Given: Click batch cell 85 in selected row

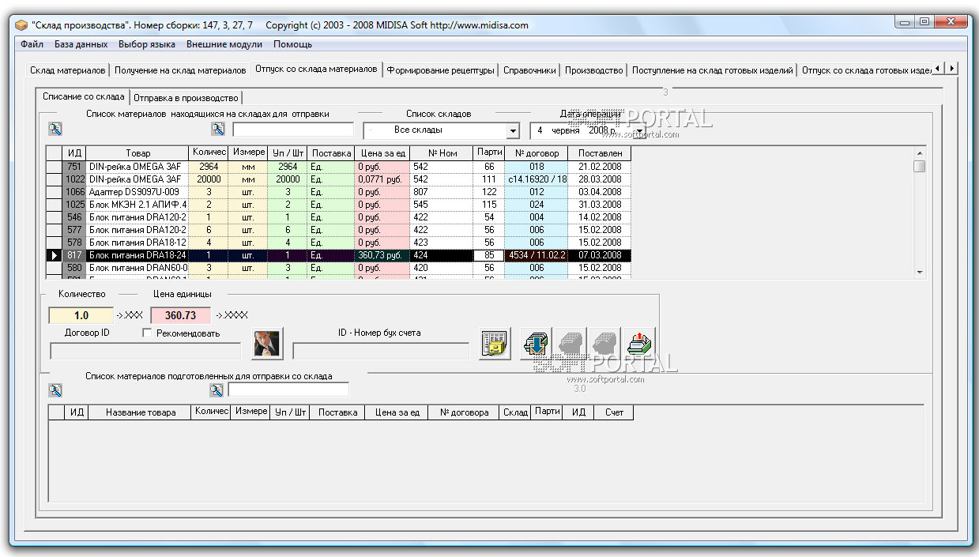Looking at the screenshot, I should (x=489, y=255).
